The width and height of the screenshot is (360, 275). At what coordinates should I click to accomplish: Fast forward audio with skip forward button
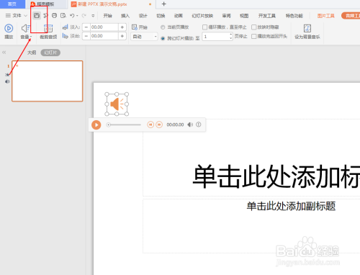click(159, 125)
